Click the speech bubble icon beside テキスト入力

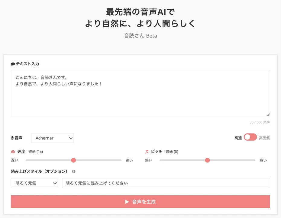[13, 64]
